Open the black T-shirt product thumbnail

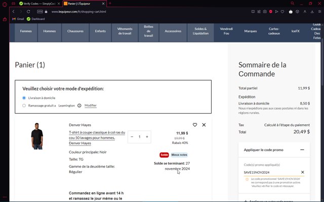[x=37, y=136]
